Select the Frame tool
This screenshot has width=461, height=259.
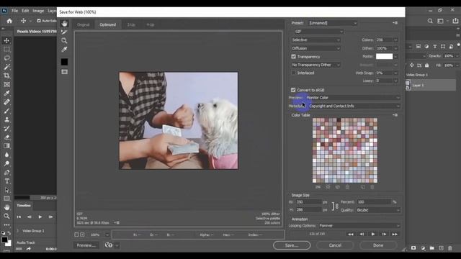point(6,85)
